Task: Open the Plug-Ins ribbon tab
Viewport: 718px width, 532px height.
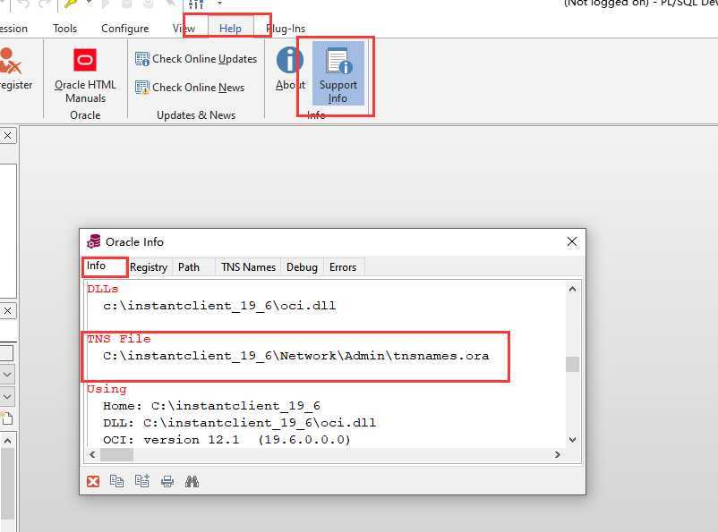Action: click(x=286, y=29)
